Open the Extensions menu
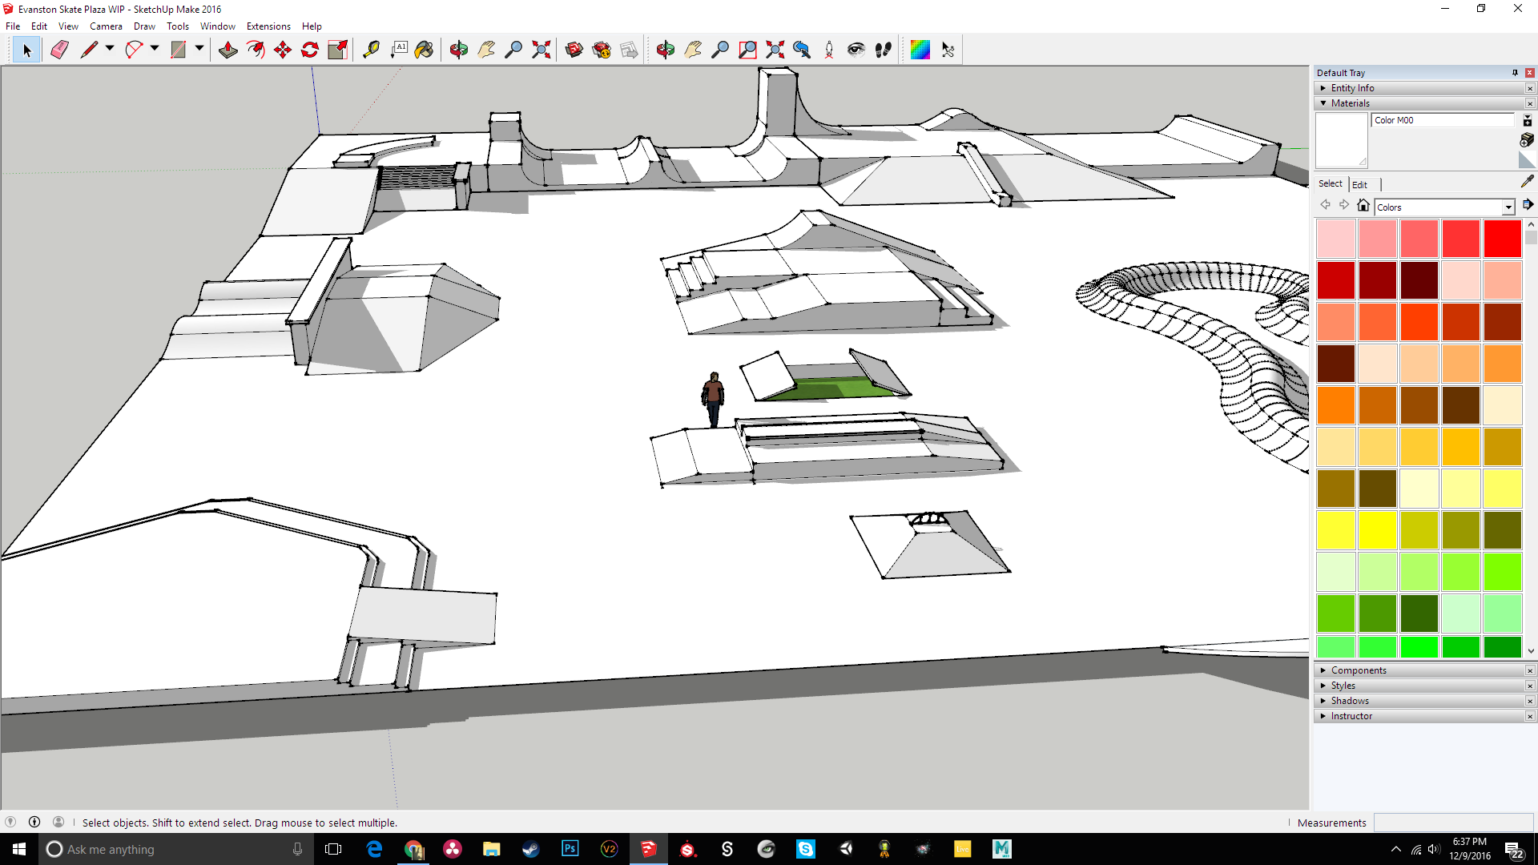Image resolution: width=1538 pixels, height=865 pixels. [x=268, y=26]
